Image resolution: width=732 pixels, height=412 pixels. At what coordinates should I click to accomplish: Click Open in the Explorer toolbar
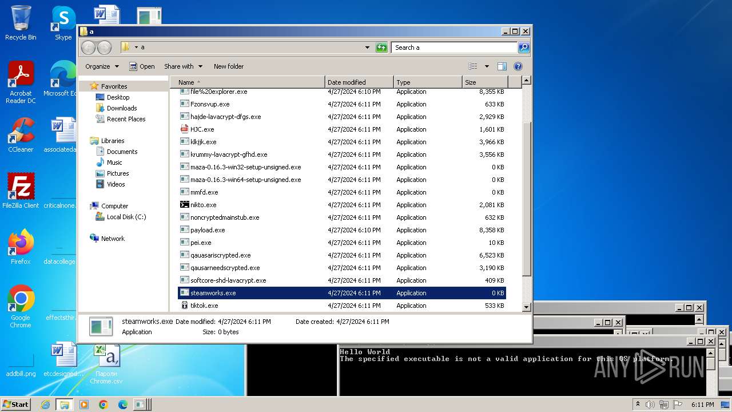pyautogui.click(x=142, y=66)
